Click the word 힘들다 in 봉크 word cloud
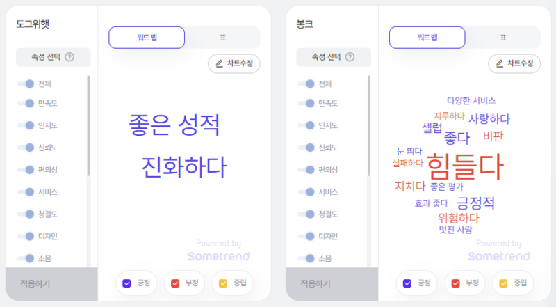556x307 pixels. [465, 166]
